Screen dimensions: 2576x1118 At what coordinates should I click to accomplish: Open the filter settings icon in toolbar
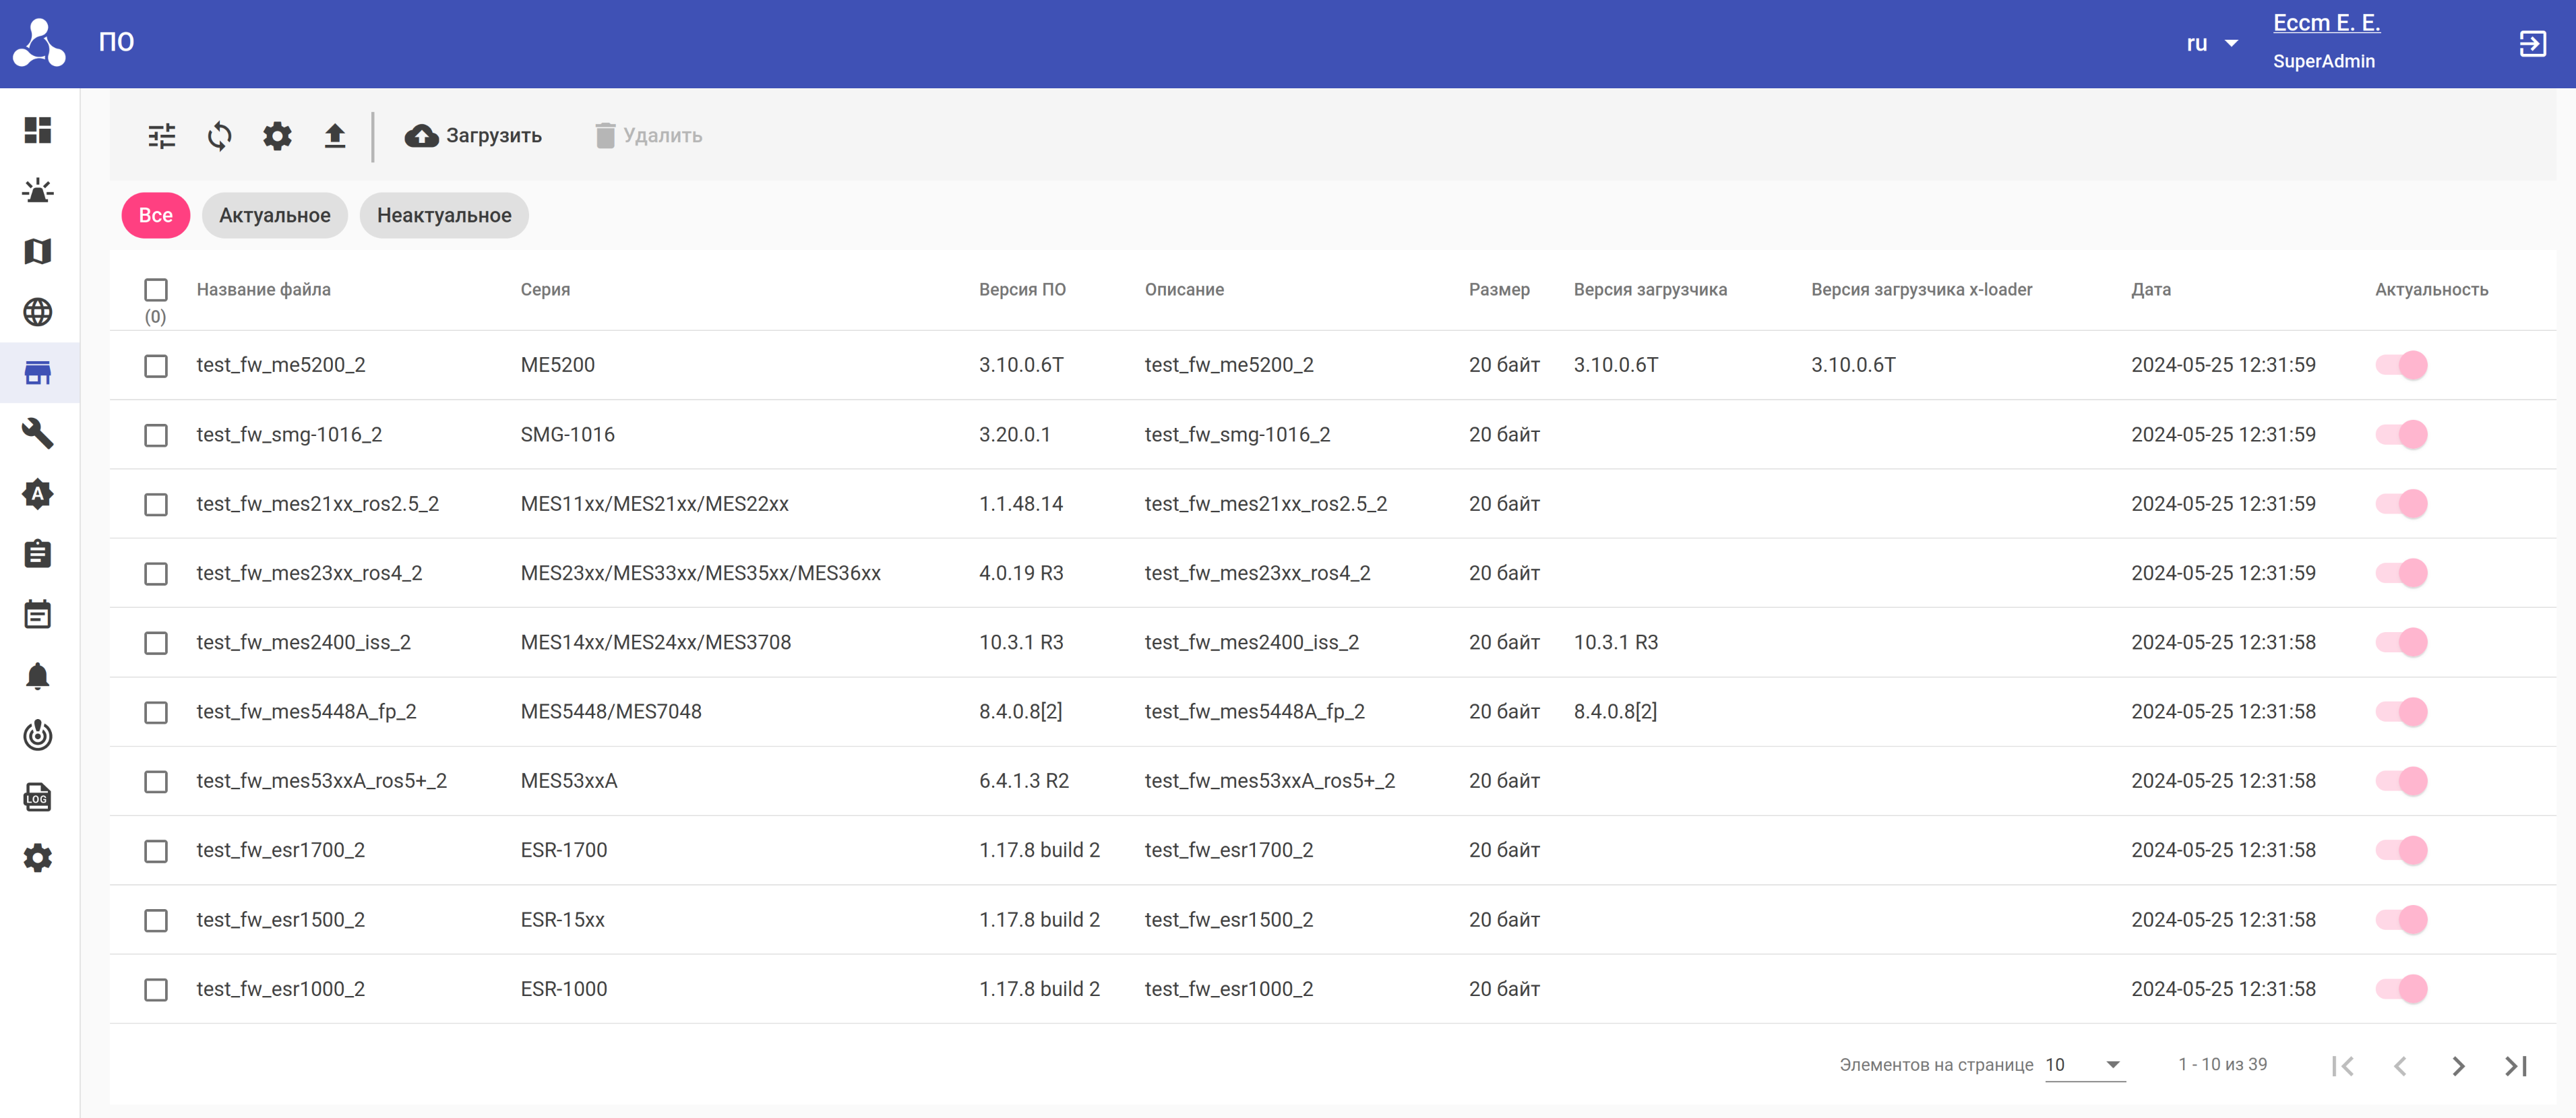tap(161, 135)
